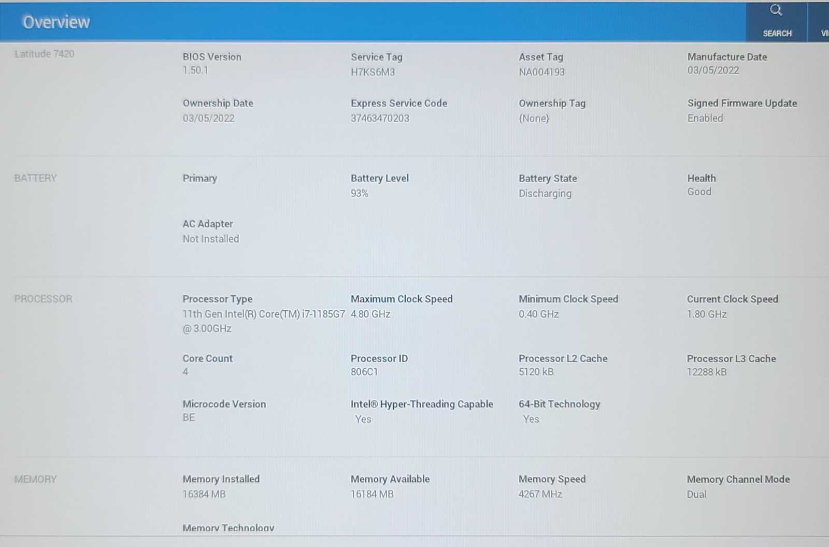Viewport: 829px width, 547px height.
Task: Click the Express Service Code label
Action: 399,103
